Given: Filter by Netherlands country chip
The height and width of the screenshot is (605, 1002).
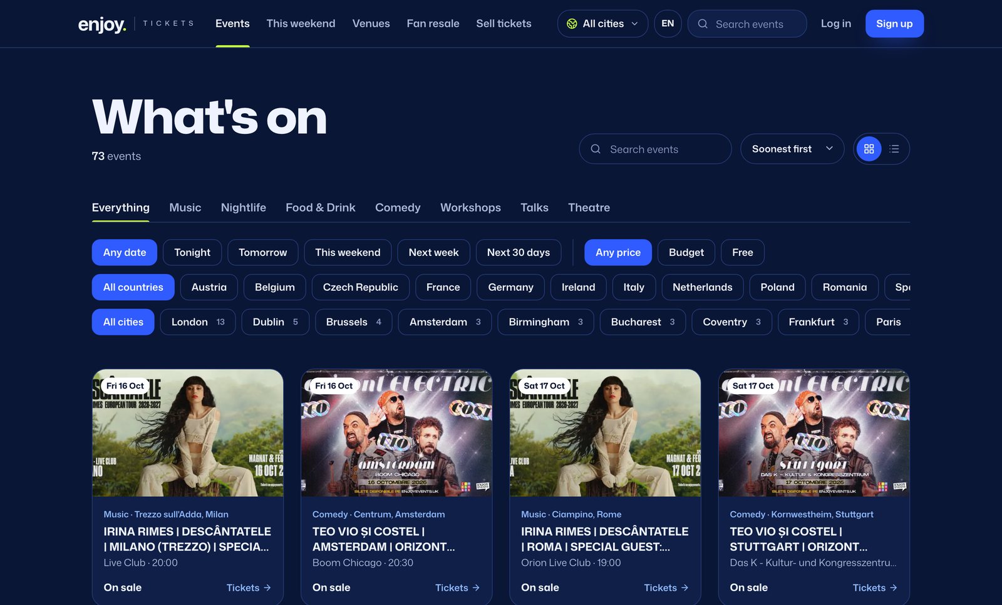Looking at the screenshot, I should click(x=702, y=287).
